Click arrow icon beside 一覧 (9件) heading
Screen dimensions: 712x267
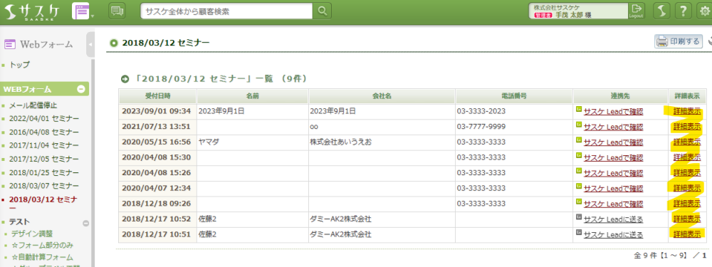pyautogui.click(x=125, y=79)
